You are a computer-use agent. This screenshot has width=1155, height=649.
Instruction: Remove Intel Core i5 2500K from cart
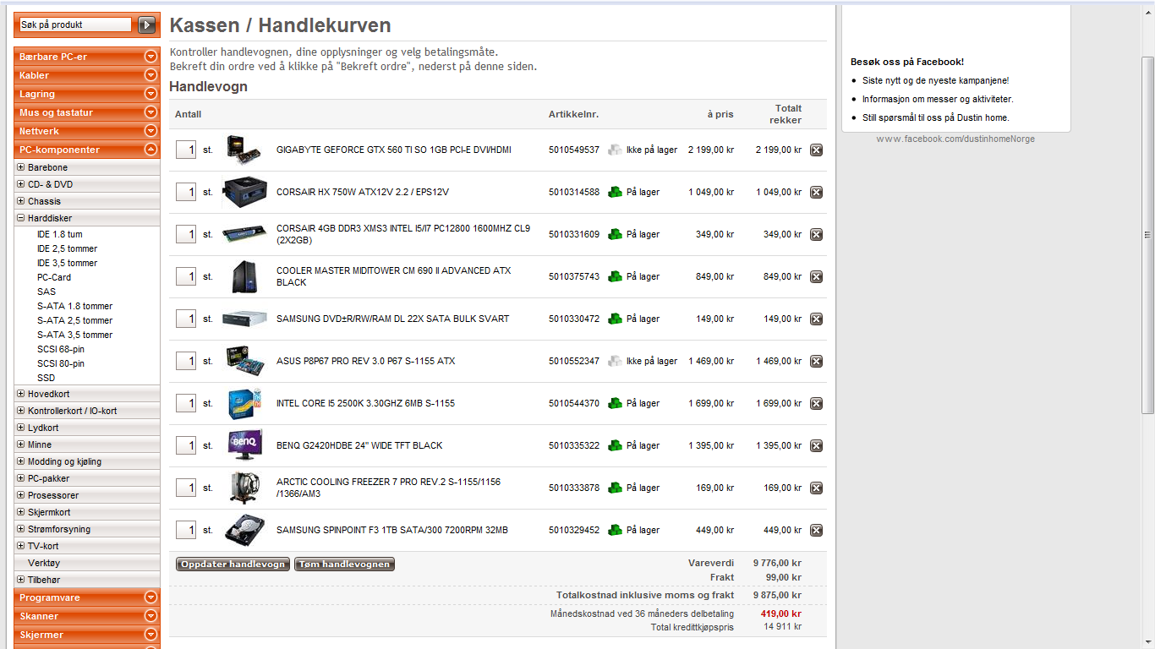(x=816, y=403)
